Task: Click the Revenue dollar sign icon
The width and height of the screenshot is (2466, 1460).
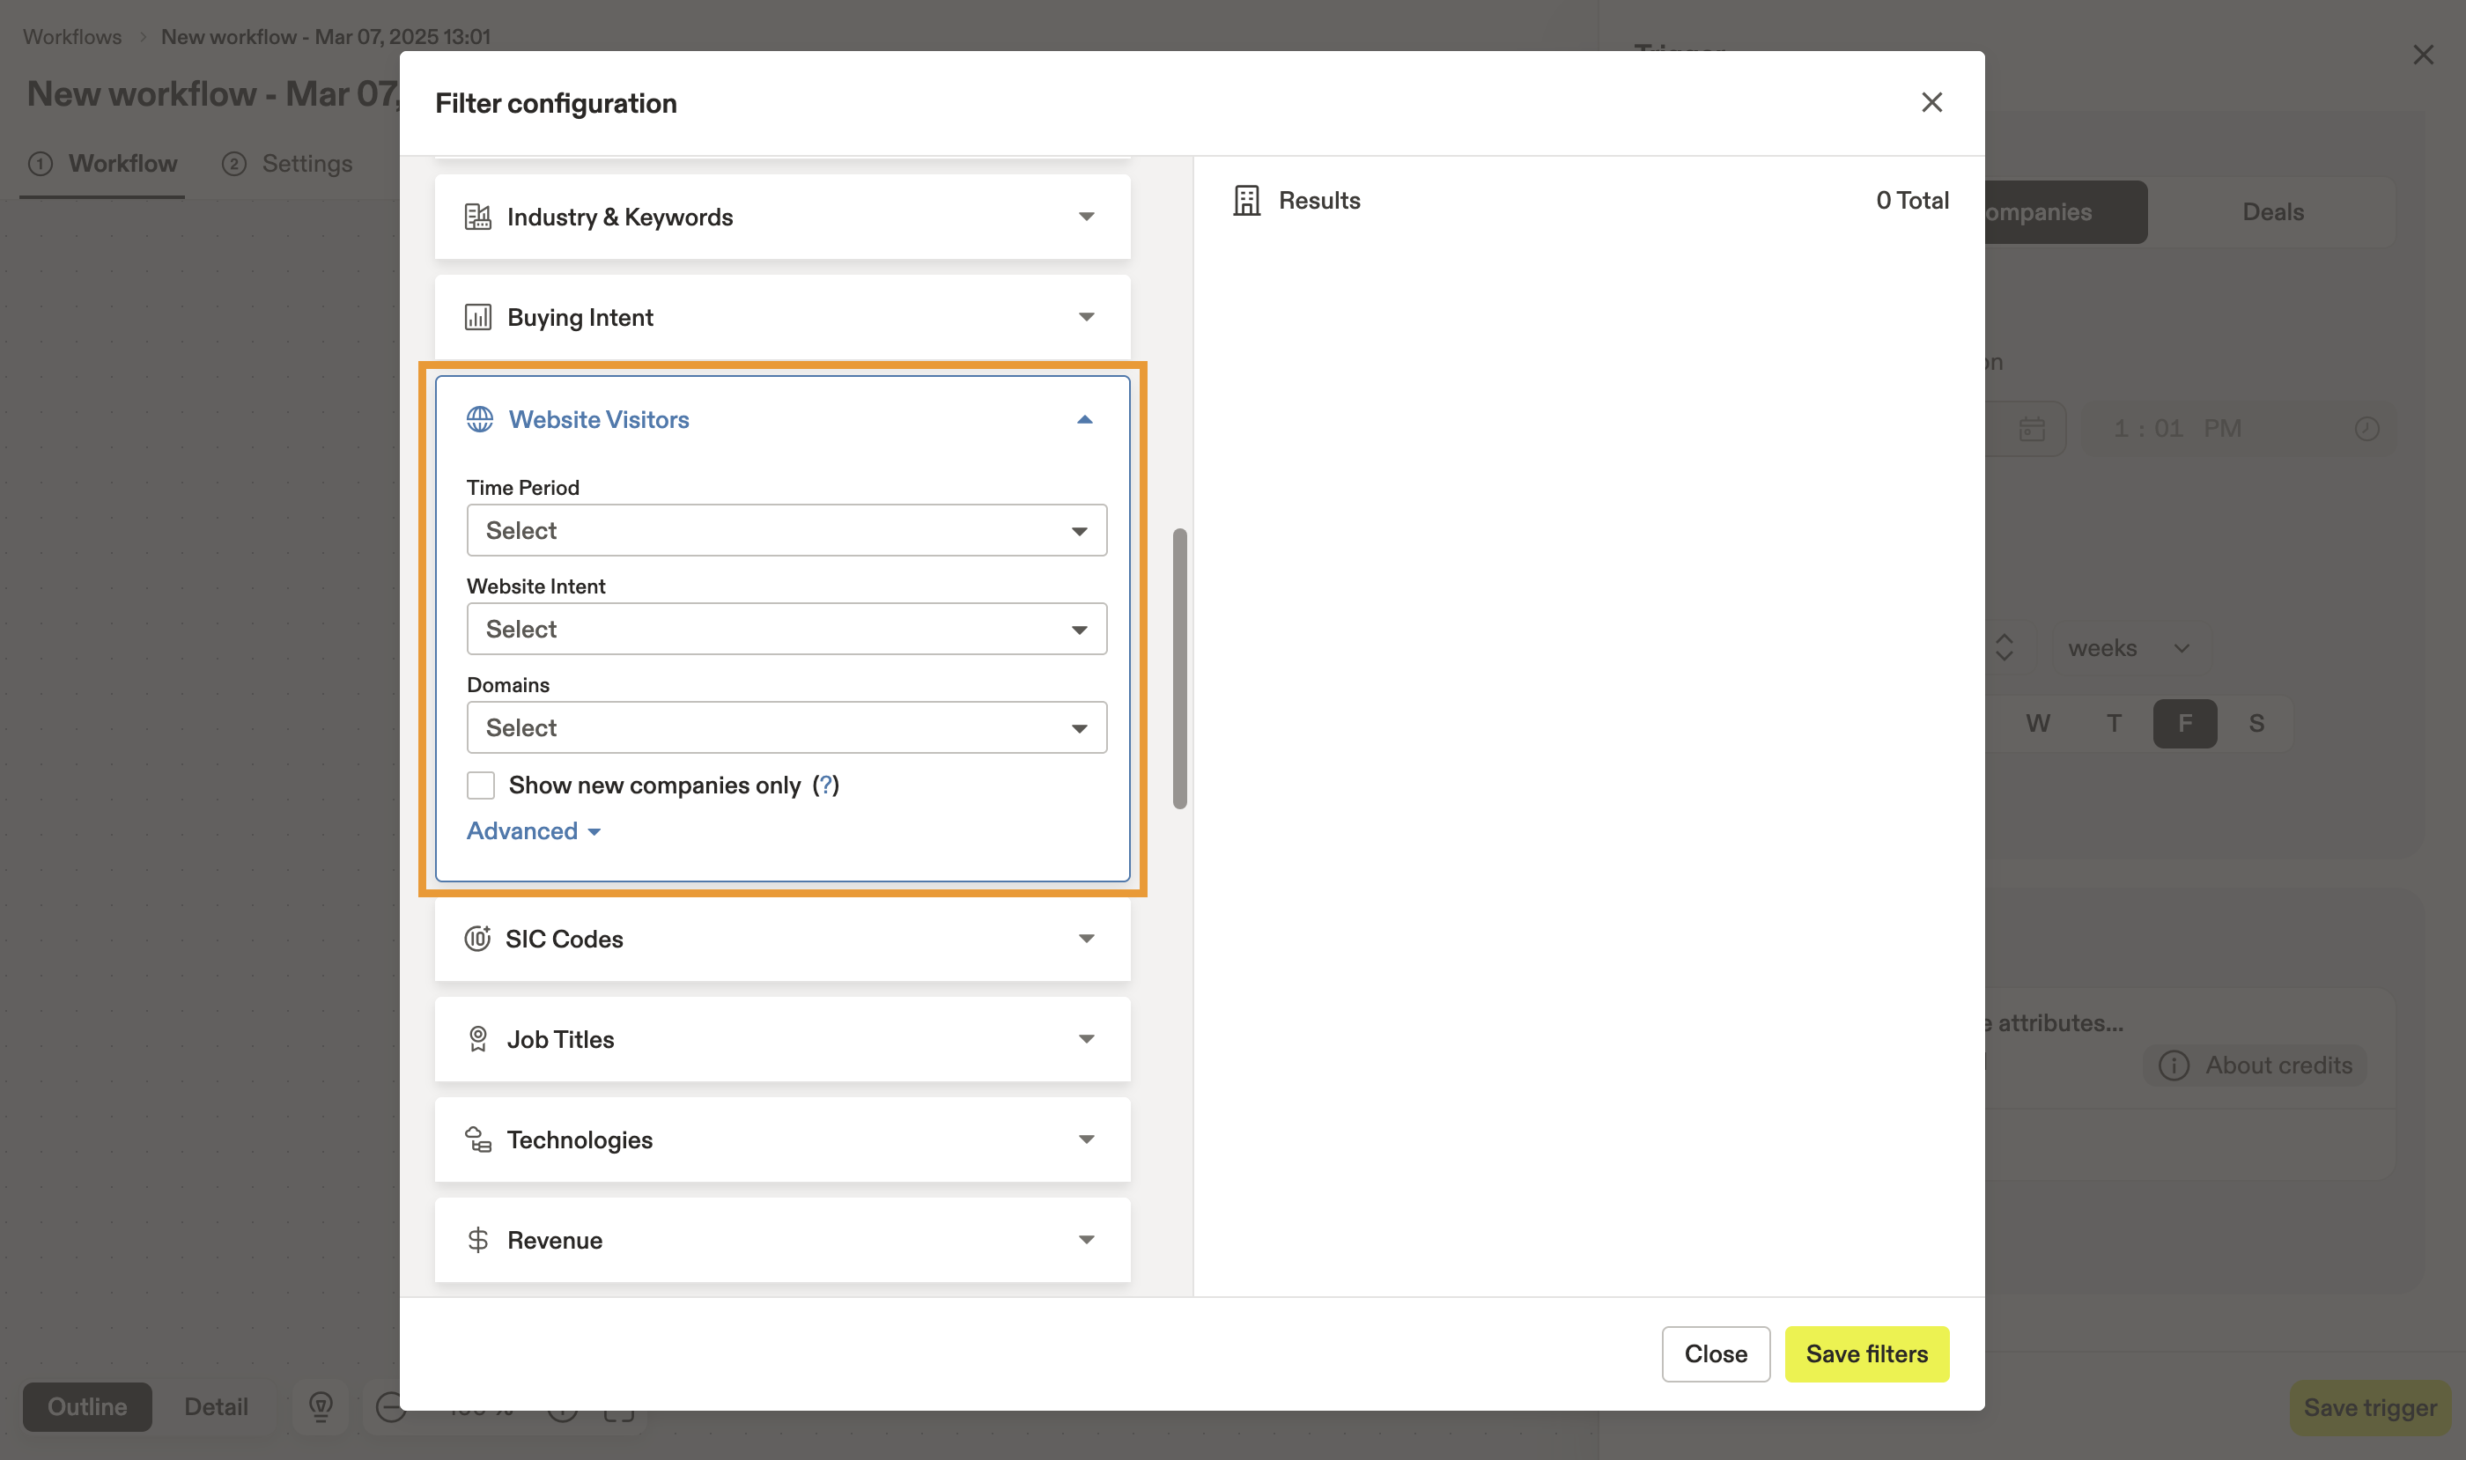Action: click(x=477, y=1240)
